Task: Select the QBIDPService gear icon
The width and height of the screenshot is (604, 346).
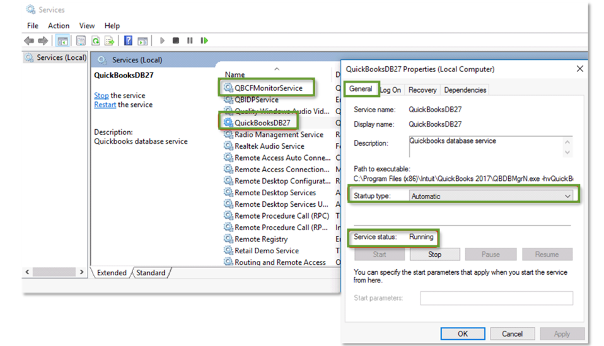Action: coord(228,100)
